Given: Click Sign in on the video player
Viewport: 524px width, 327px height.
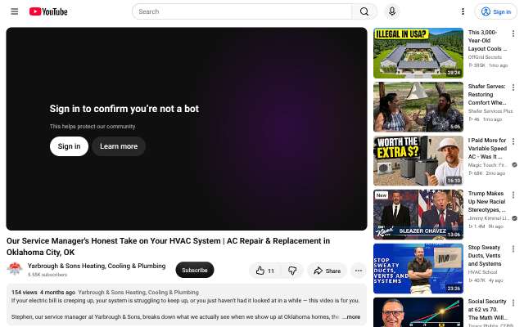Looking at the screenshot, I should coord(69,146).
